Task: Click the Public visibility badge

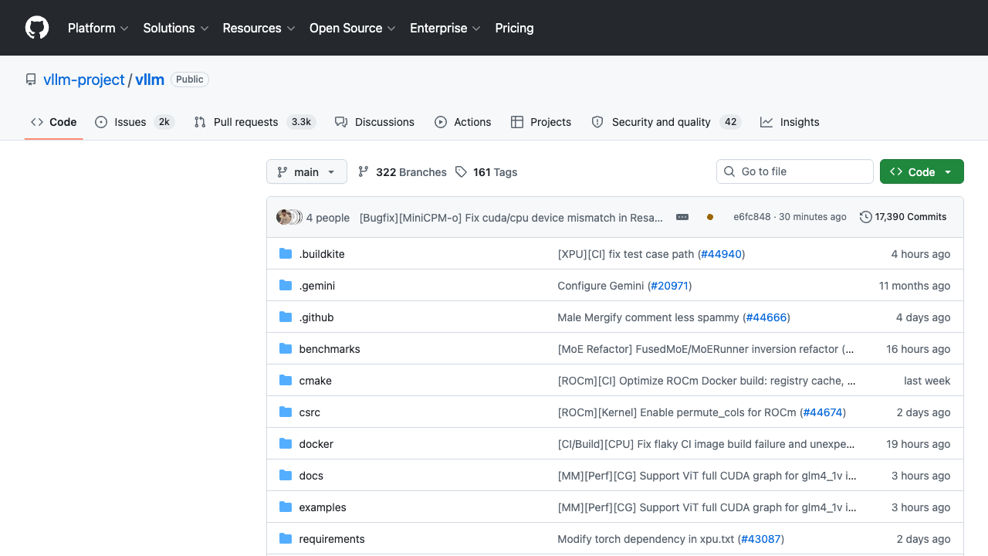Action: tap(190, 80)
